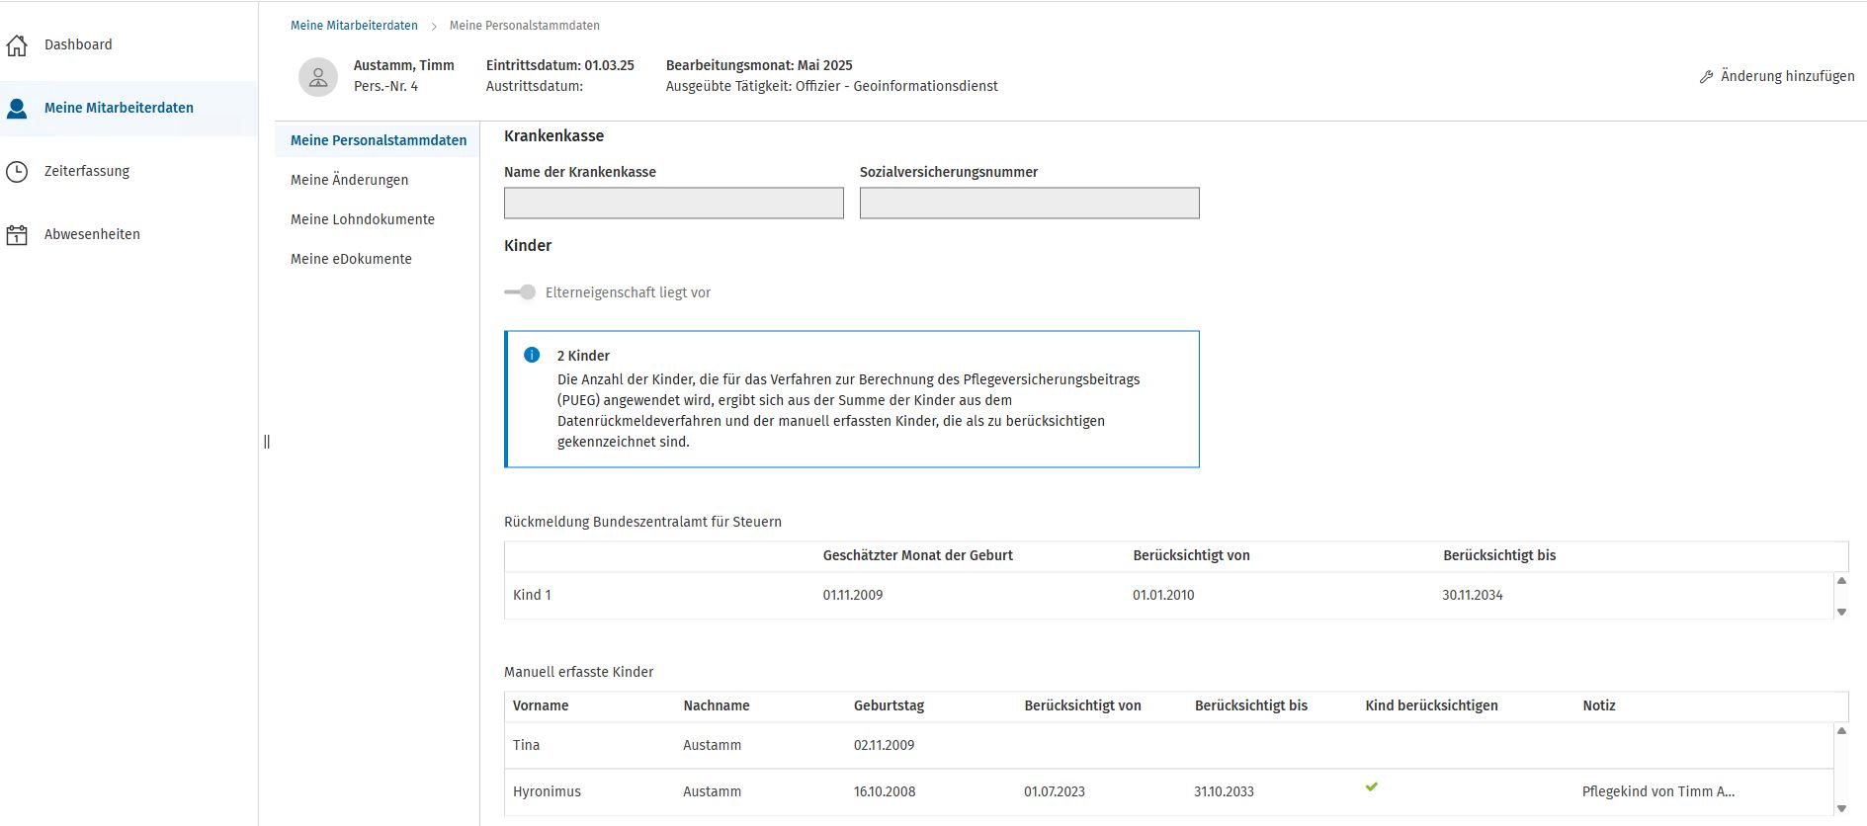Click scroll-down arrow of Bundeszentralamt table
This screenshot has width=1867, height=826.
pos(1841,612)
